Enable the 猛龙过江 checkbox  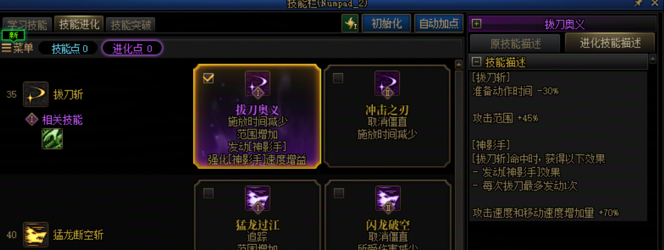tap(208, 193)
